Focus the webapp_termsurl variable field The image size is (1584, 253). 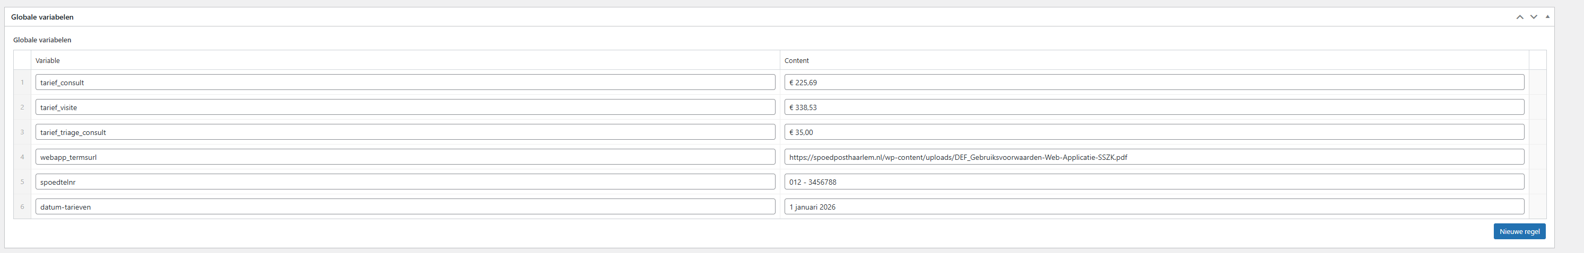click(405, 157)
